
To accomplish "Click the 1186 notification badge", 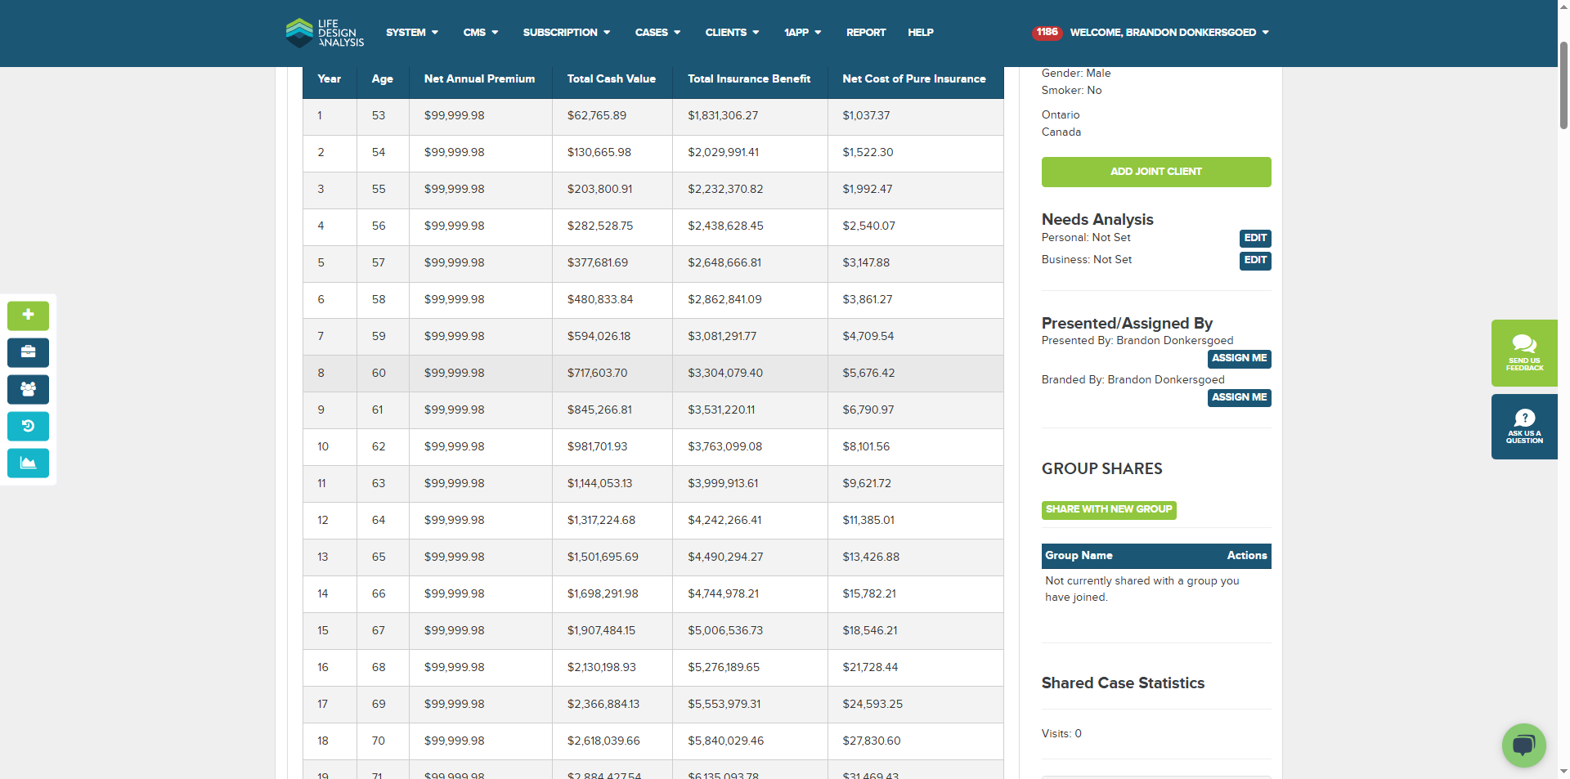I will pos(1047,33).
